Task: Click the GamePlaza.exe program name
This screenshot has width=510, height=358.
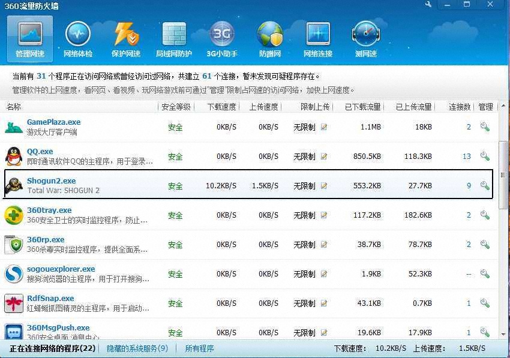Action: tap(53, 122)
